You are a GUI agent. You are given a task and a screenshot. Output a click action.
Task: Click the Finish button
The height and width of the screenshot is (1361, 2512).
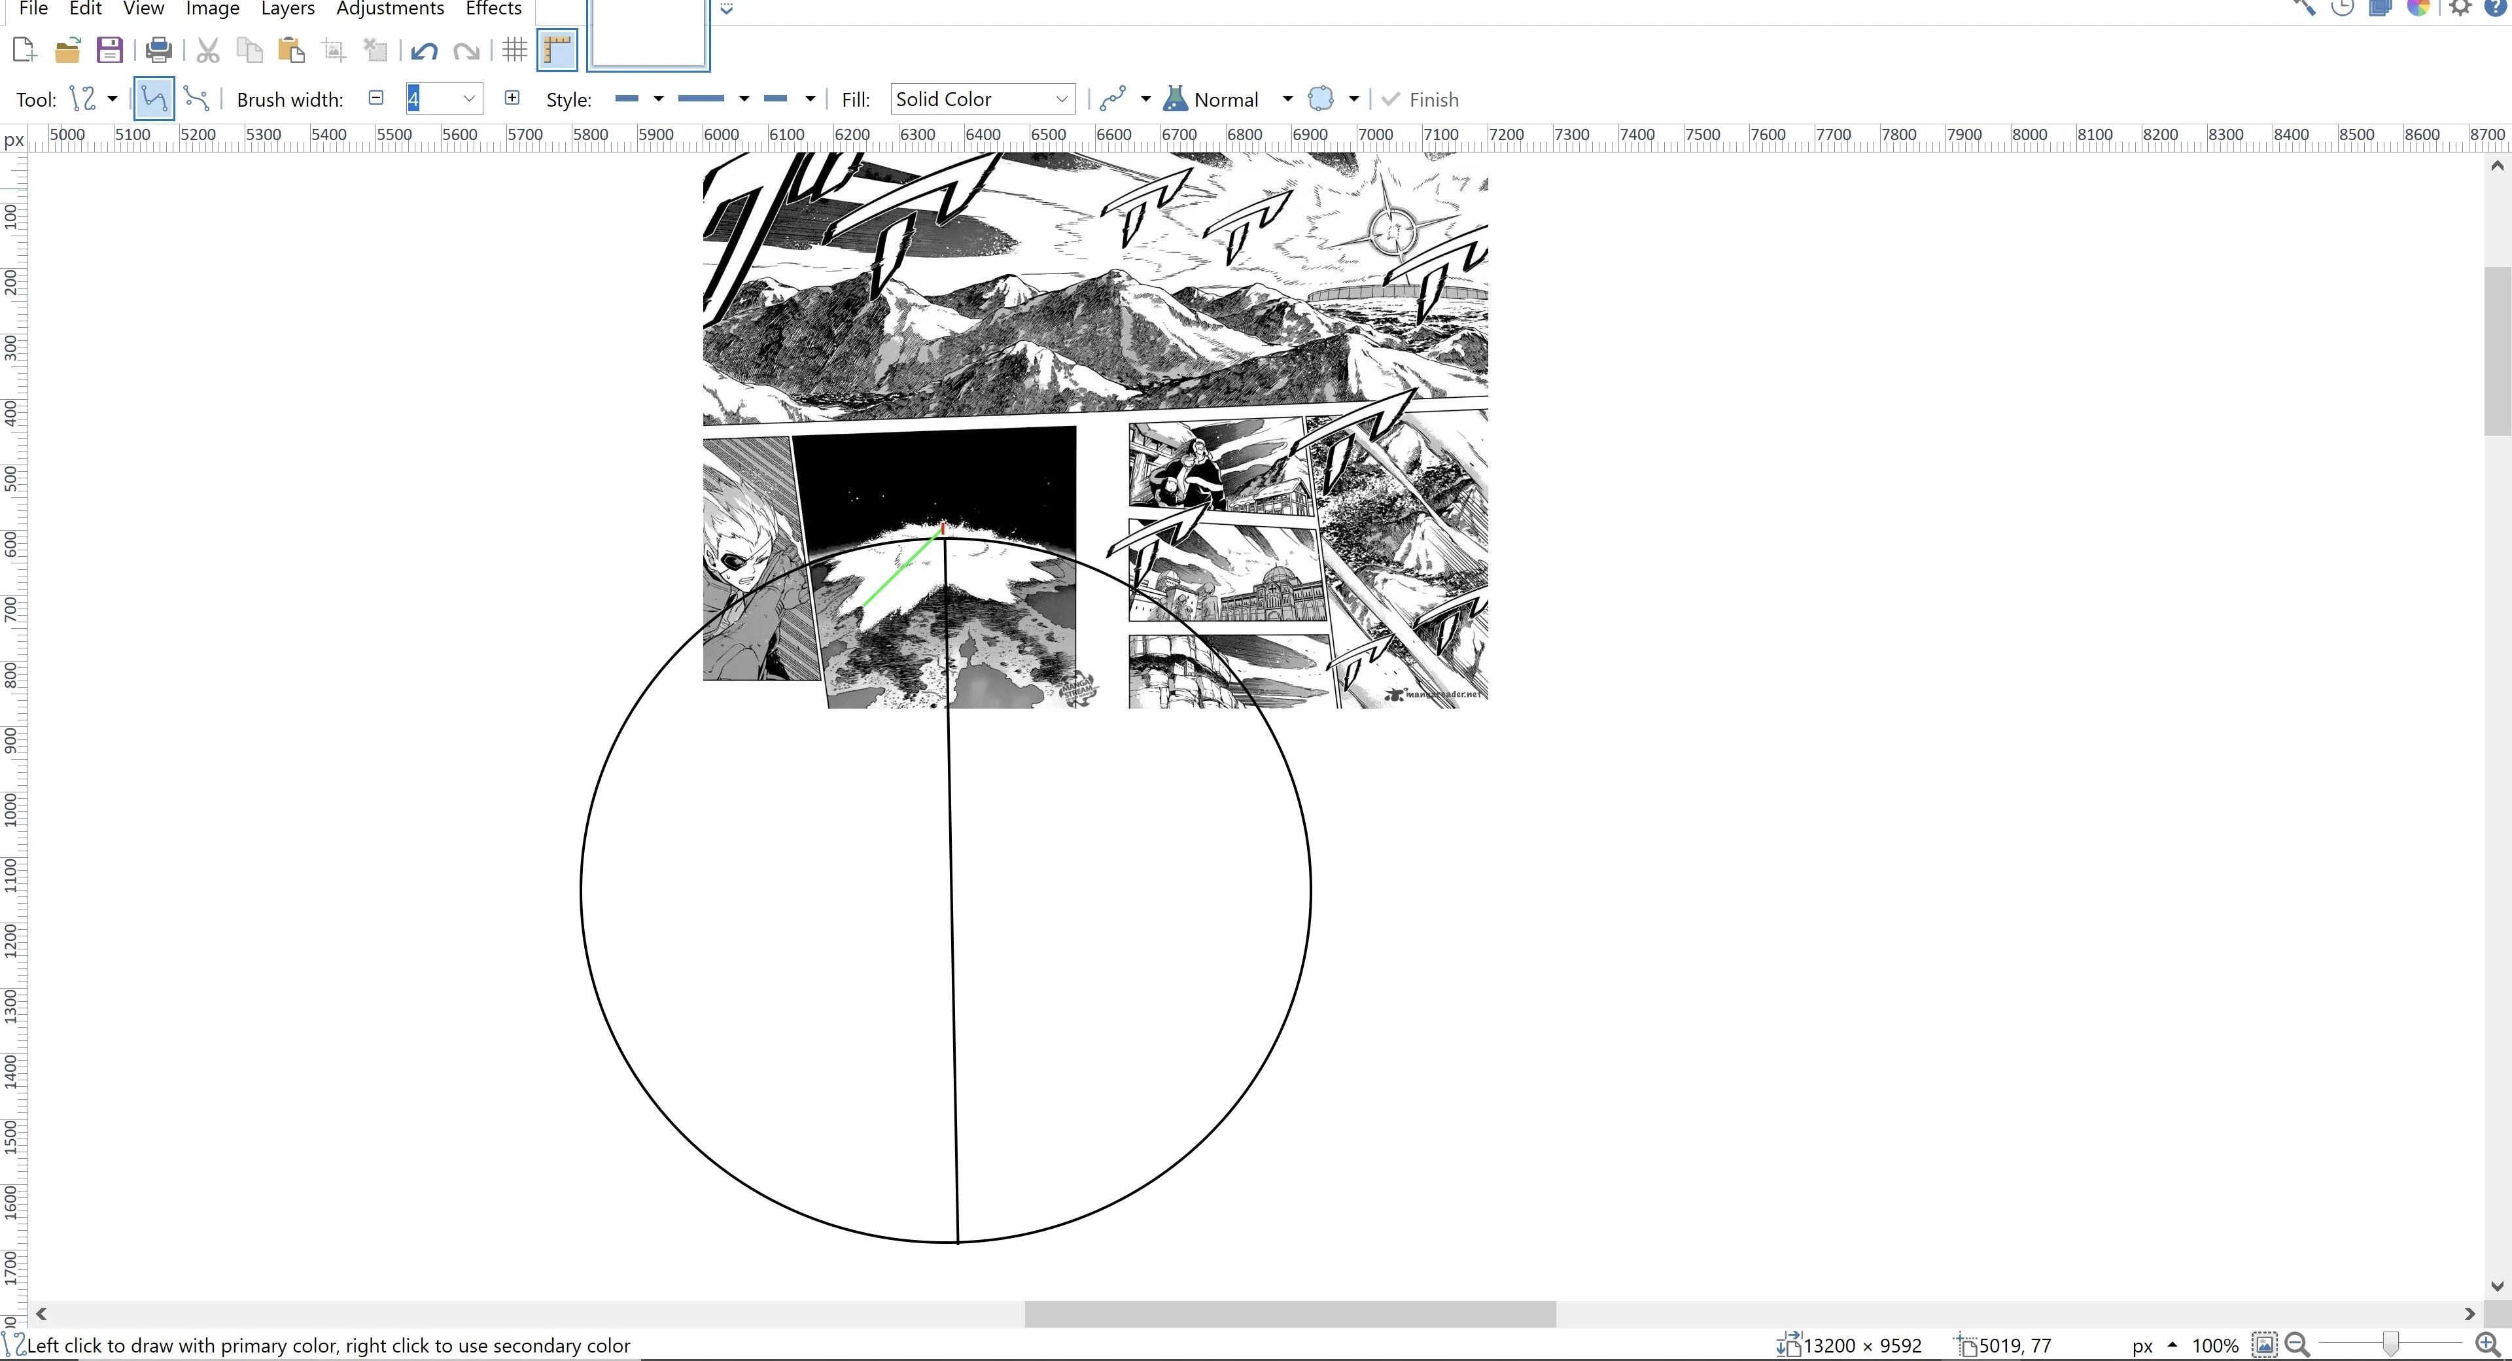tap(1420, 99)
